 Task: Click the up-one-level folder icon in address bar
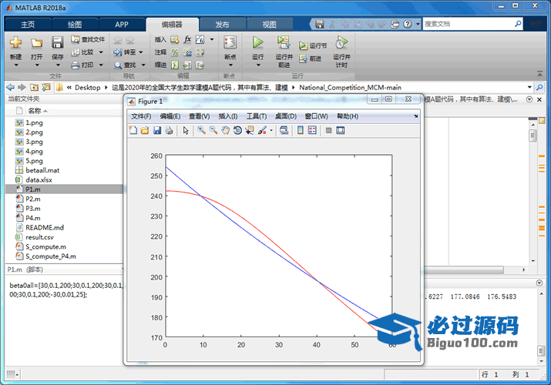point(34,87)
